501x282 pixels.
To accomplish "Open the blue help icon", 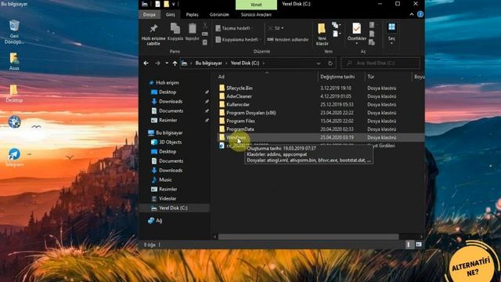I will coord(420,14).
